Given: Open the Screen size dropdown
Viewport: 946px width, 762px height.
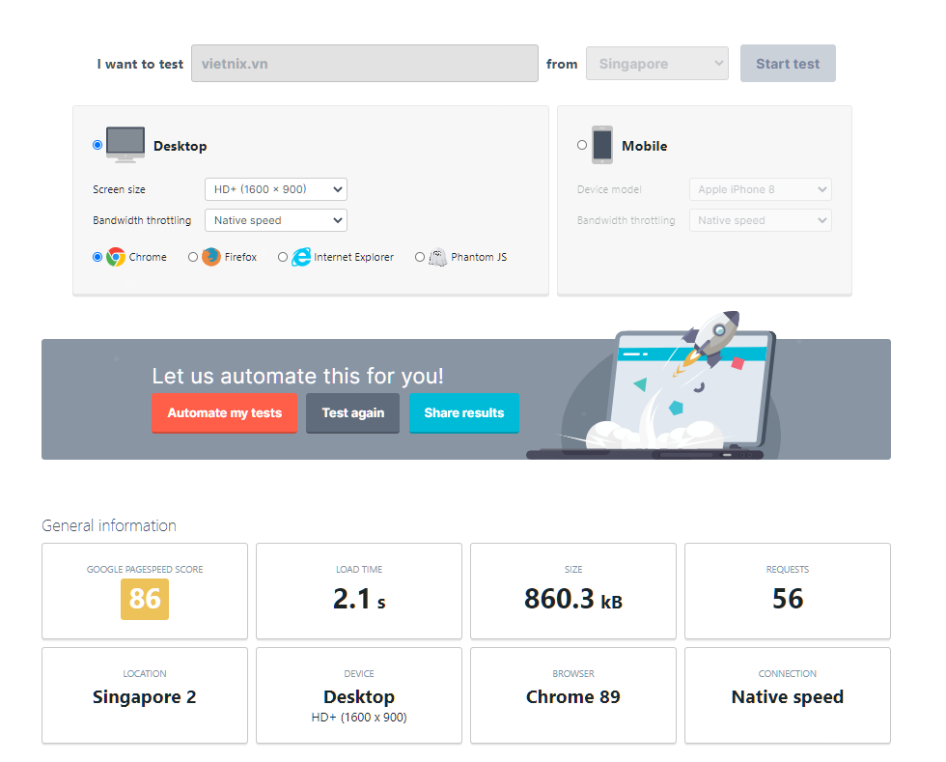Looking at the screenshot, I should click(275, 189).
